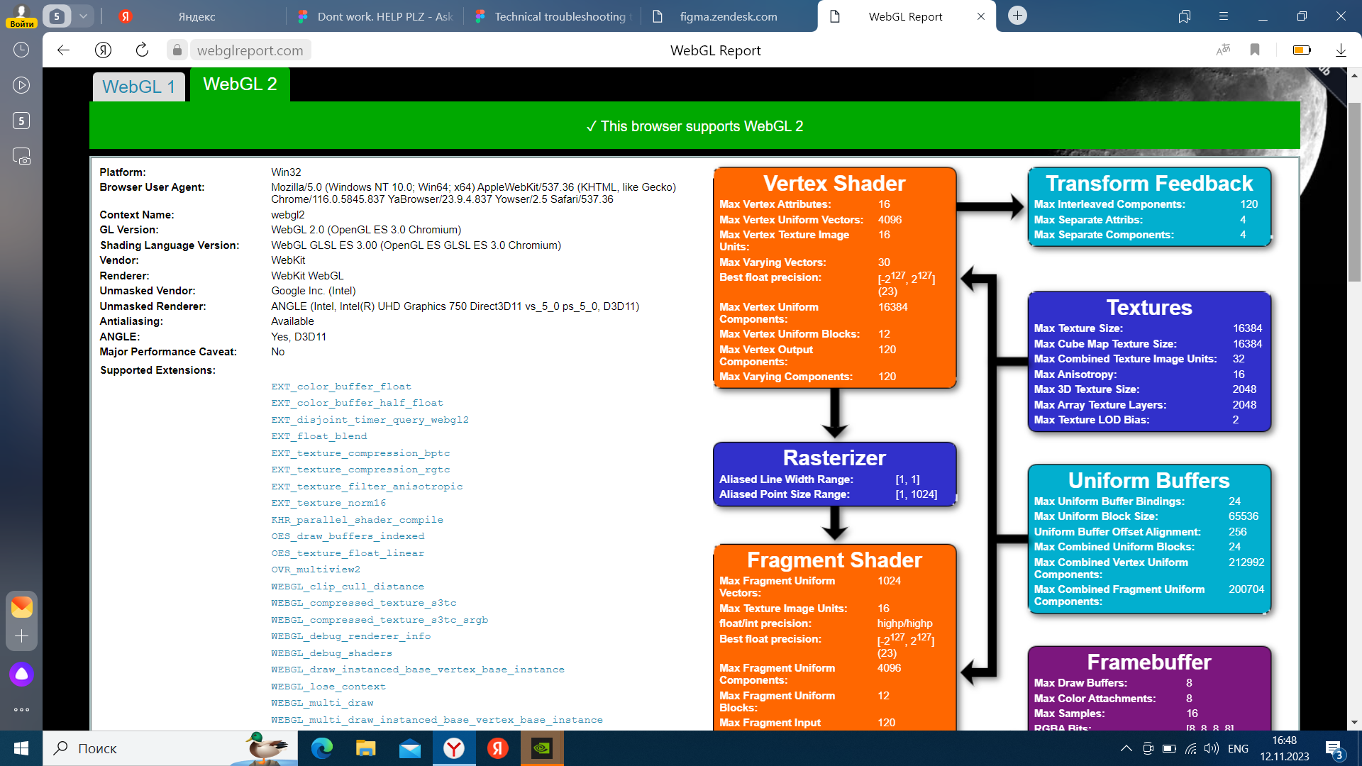Screen dimensions: 1362x766
Task: Open NVIDIA app from taskbar
Action: (542, 748)
